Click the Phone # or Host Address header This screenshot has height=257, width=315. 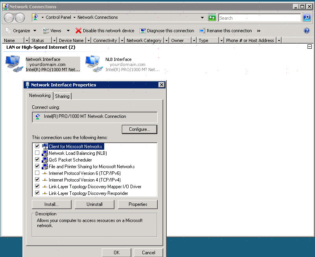tap(250, 40)
